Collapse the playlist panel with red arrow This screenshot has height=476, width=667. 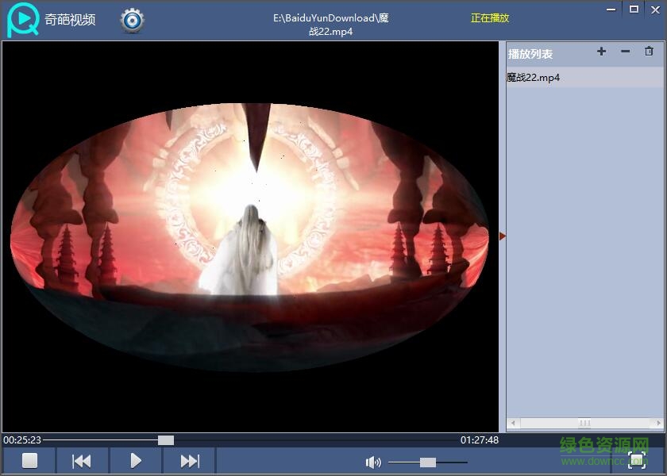click(x=503, y=236)
